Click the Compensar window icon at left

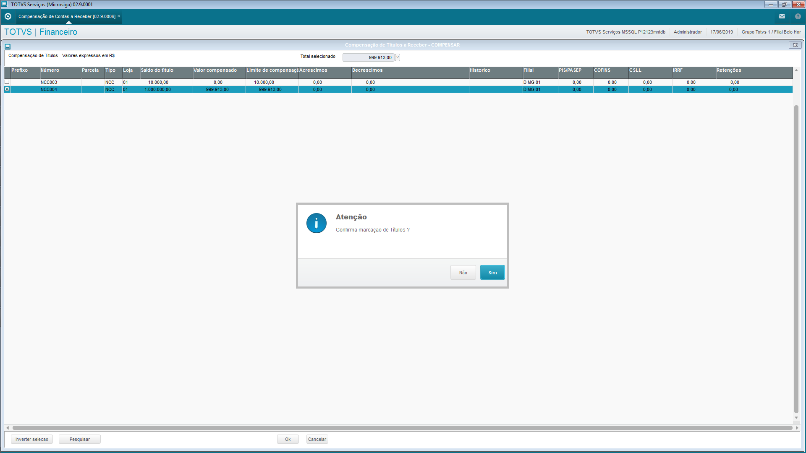[8, 46]
